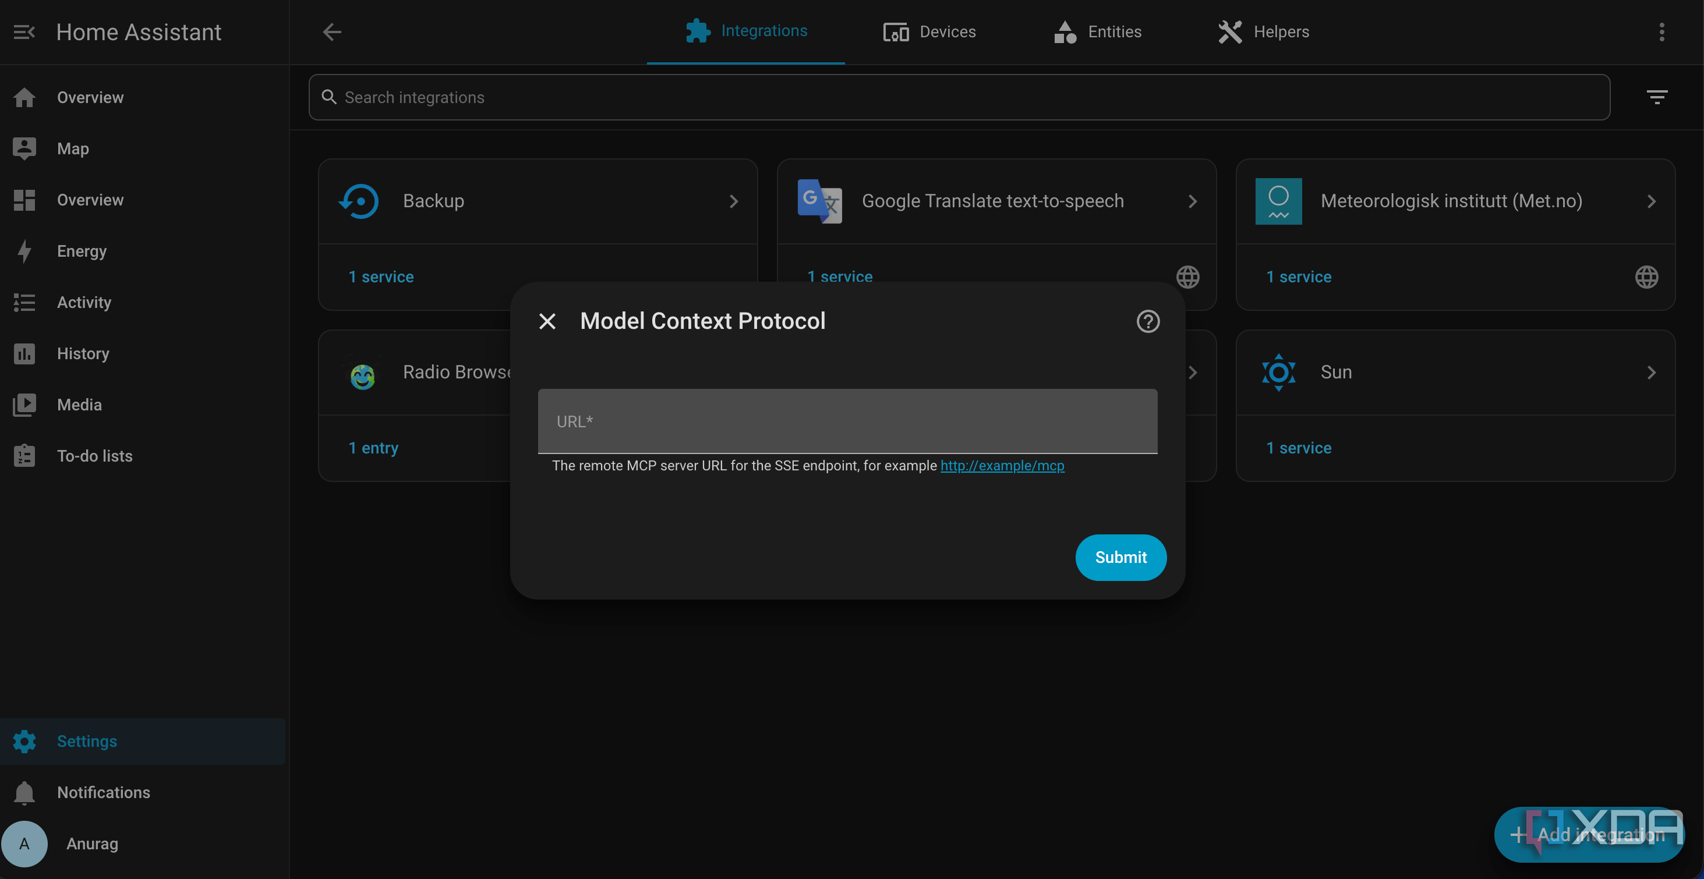Open Notifications bell in sidebar
The image size is (1704, 879).
click(x=142, y=792)
